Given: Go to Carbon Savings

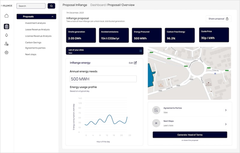Looking at the screenshot, I should [33, 42].
